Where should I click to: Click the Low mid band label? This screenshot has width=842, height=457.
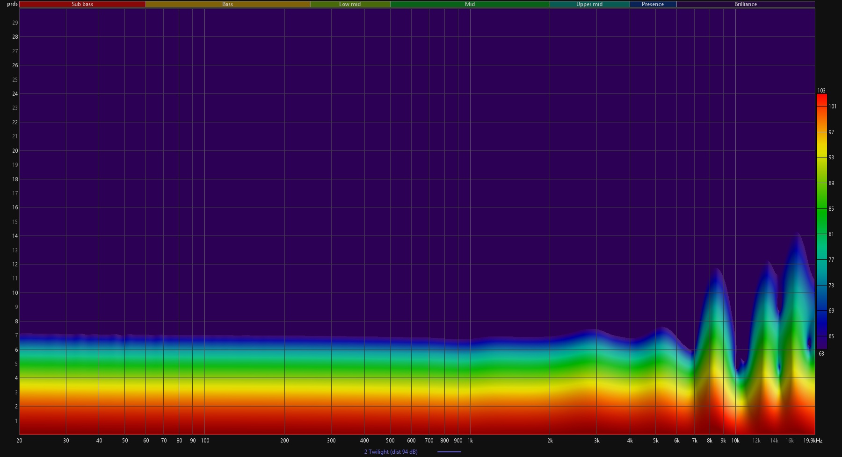[350, 4]
